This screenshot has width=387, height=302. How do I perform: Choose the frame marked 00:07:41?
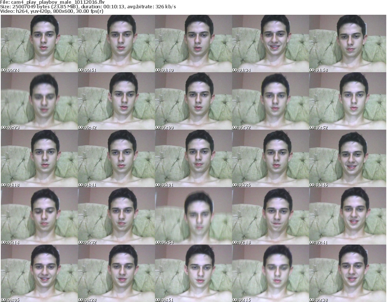click(348, 216)
